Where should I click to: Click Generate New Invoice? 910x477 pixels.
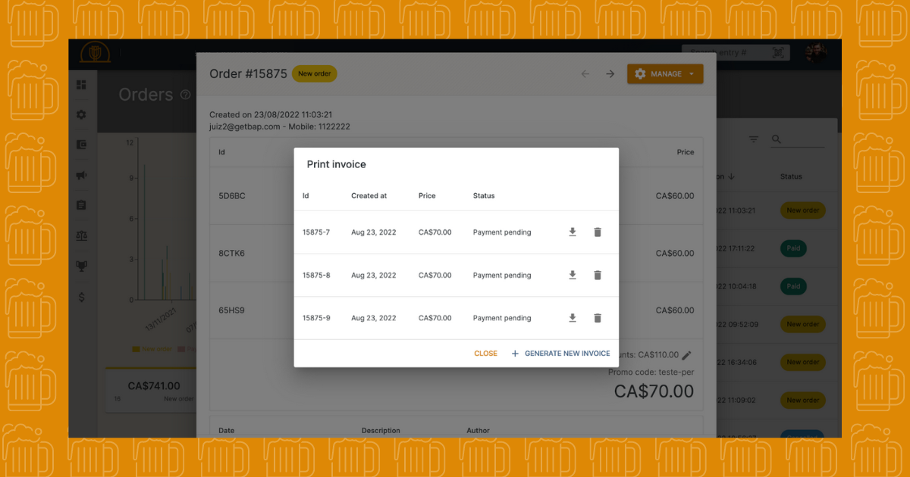pyautogui.click(x=560, y=354)
